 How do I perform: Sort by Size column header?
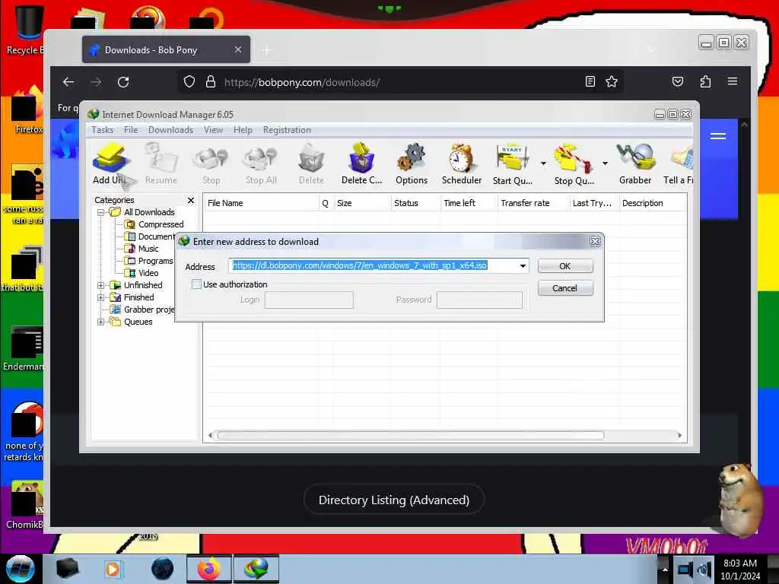point(361,203)
